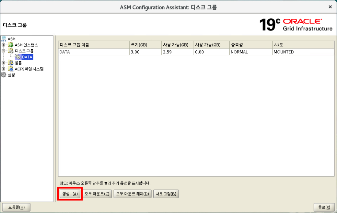This screenshot has width=337, height=213.
Task: Click the 시/도 column header
Action: click(303, 45)
